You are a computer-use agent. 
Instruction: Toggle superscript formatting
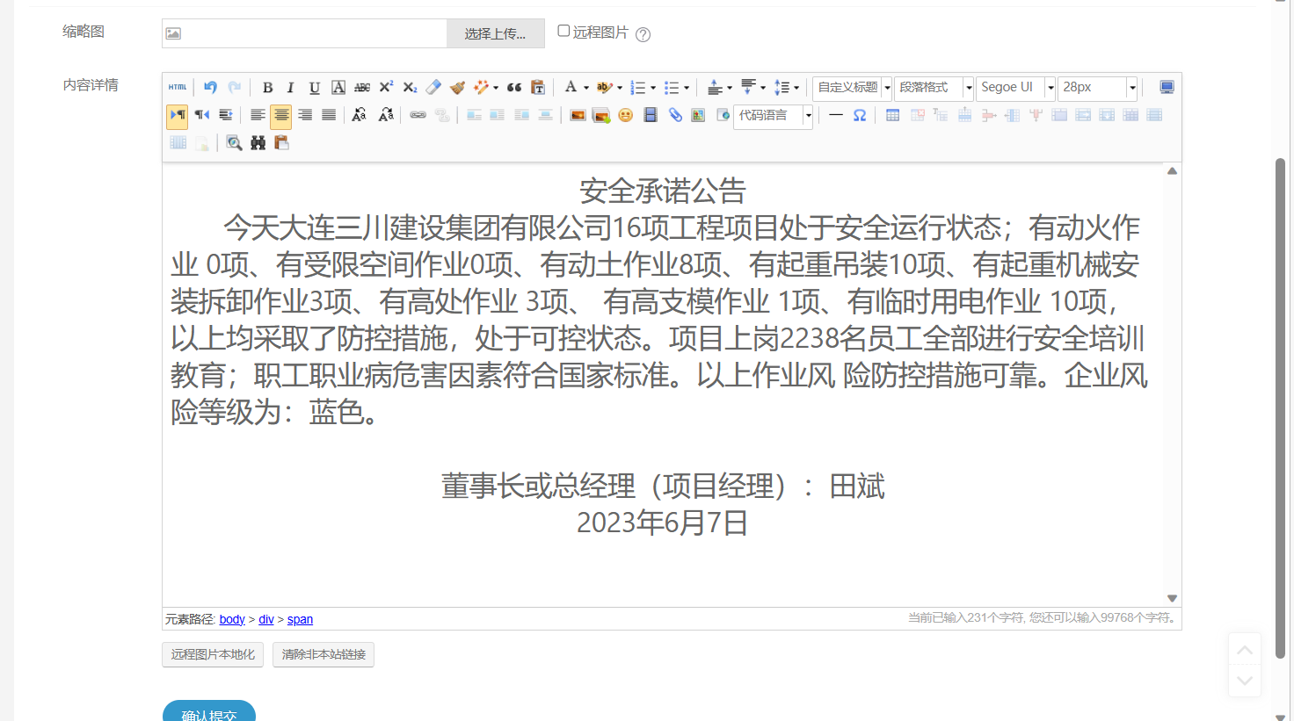click(386, 88)
